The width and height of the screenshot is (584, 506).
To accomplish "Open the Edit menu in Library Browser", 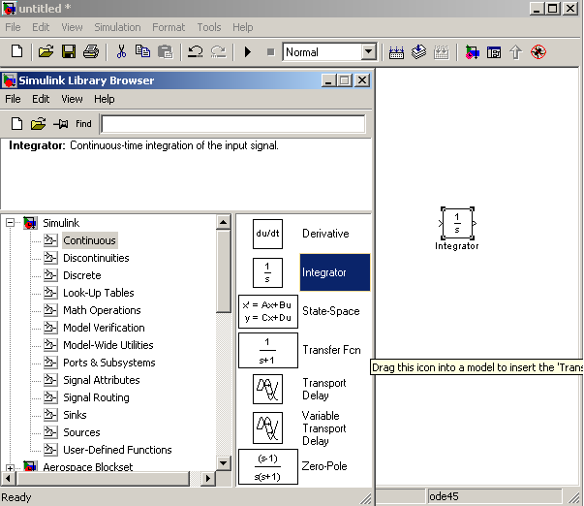I will pos(41,99).
